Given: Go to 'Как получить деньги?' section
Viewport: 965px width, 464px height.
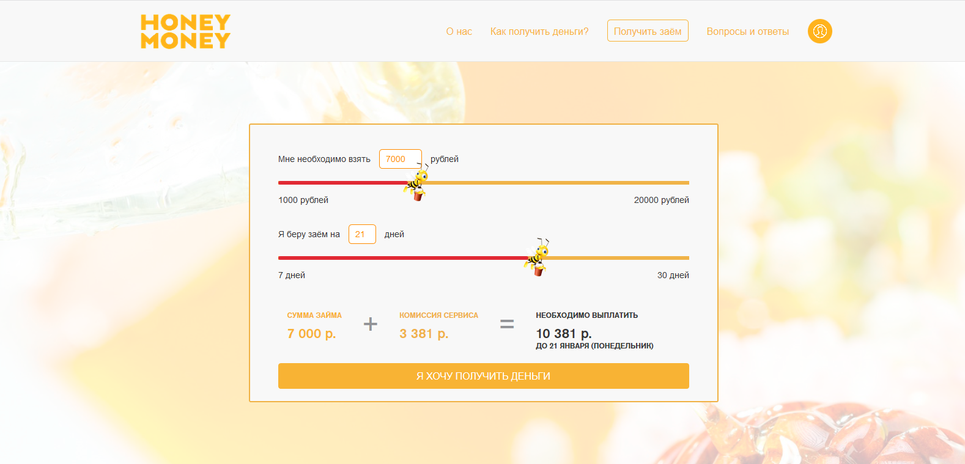Looking at the screenshot, I should (539, 32).
